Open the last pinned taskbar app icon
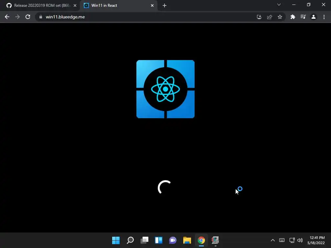 (x=215, y=240)
